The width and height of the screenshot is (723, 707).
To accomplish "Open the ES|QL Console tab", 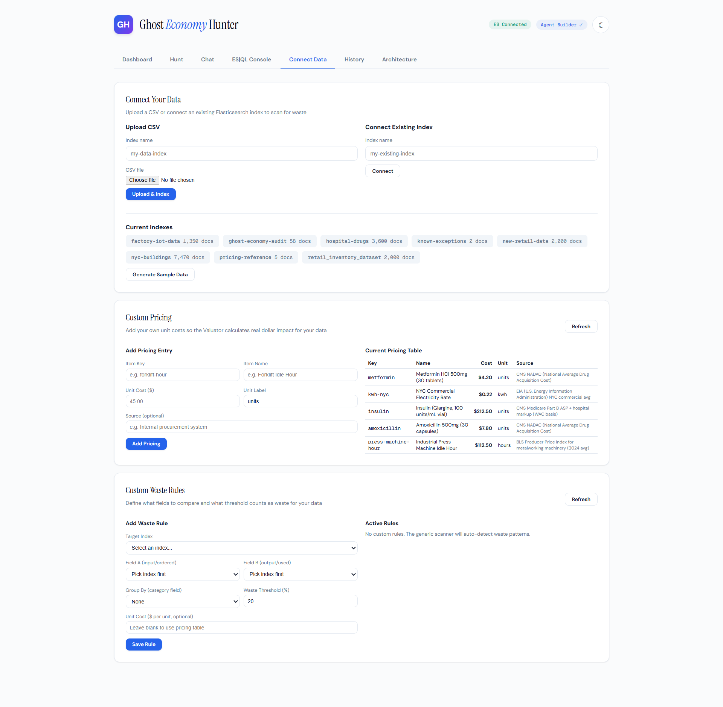I will tap(251, 59).
